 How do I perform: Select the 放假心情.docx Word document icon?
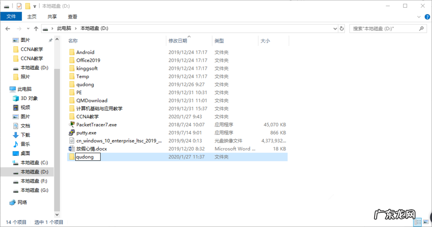point(72,149)
